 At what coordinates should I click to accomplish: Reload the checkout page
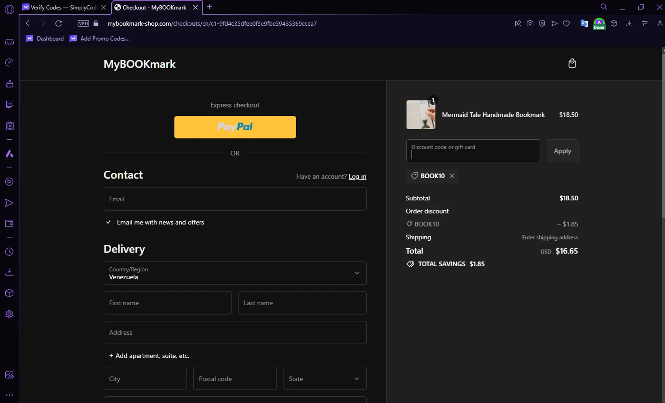(58, 23)
